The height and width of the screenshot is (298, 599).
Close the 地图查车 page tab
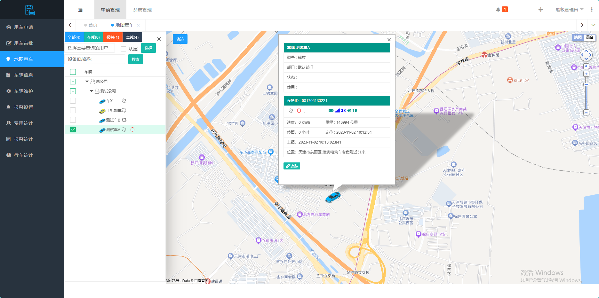(x=138, y=25)
